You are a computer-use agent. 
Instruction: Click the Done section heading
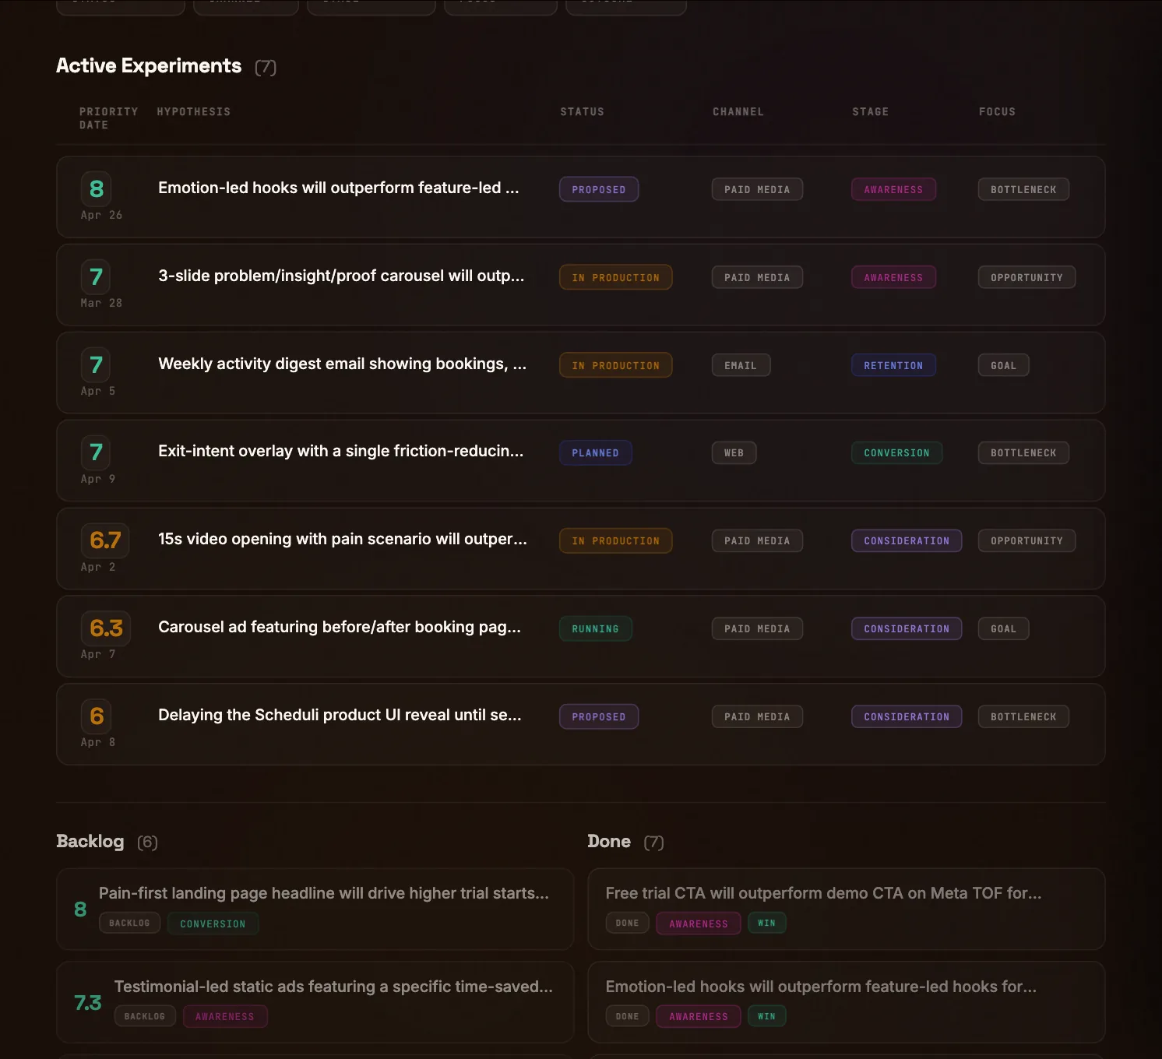tap(609, 841)
